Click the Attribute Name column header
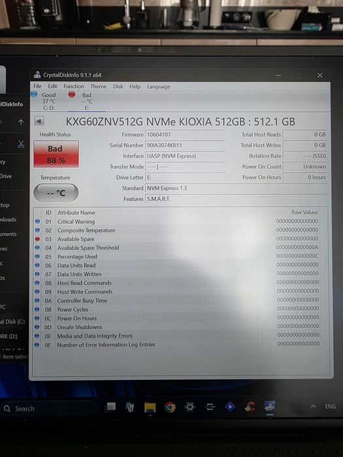Screen dimensions: 343x457 tap(76, 212)
